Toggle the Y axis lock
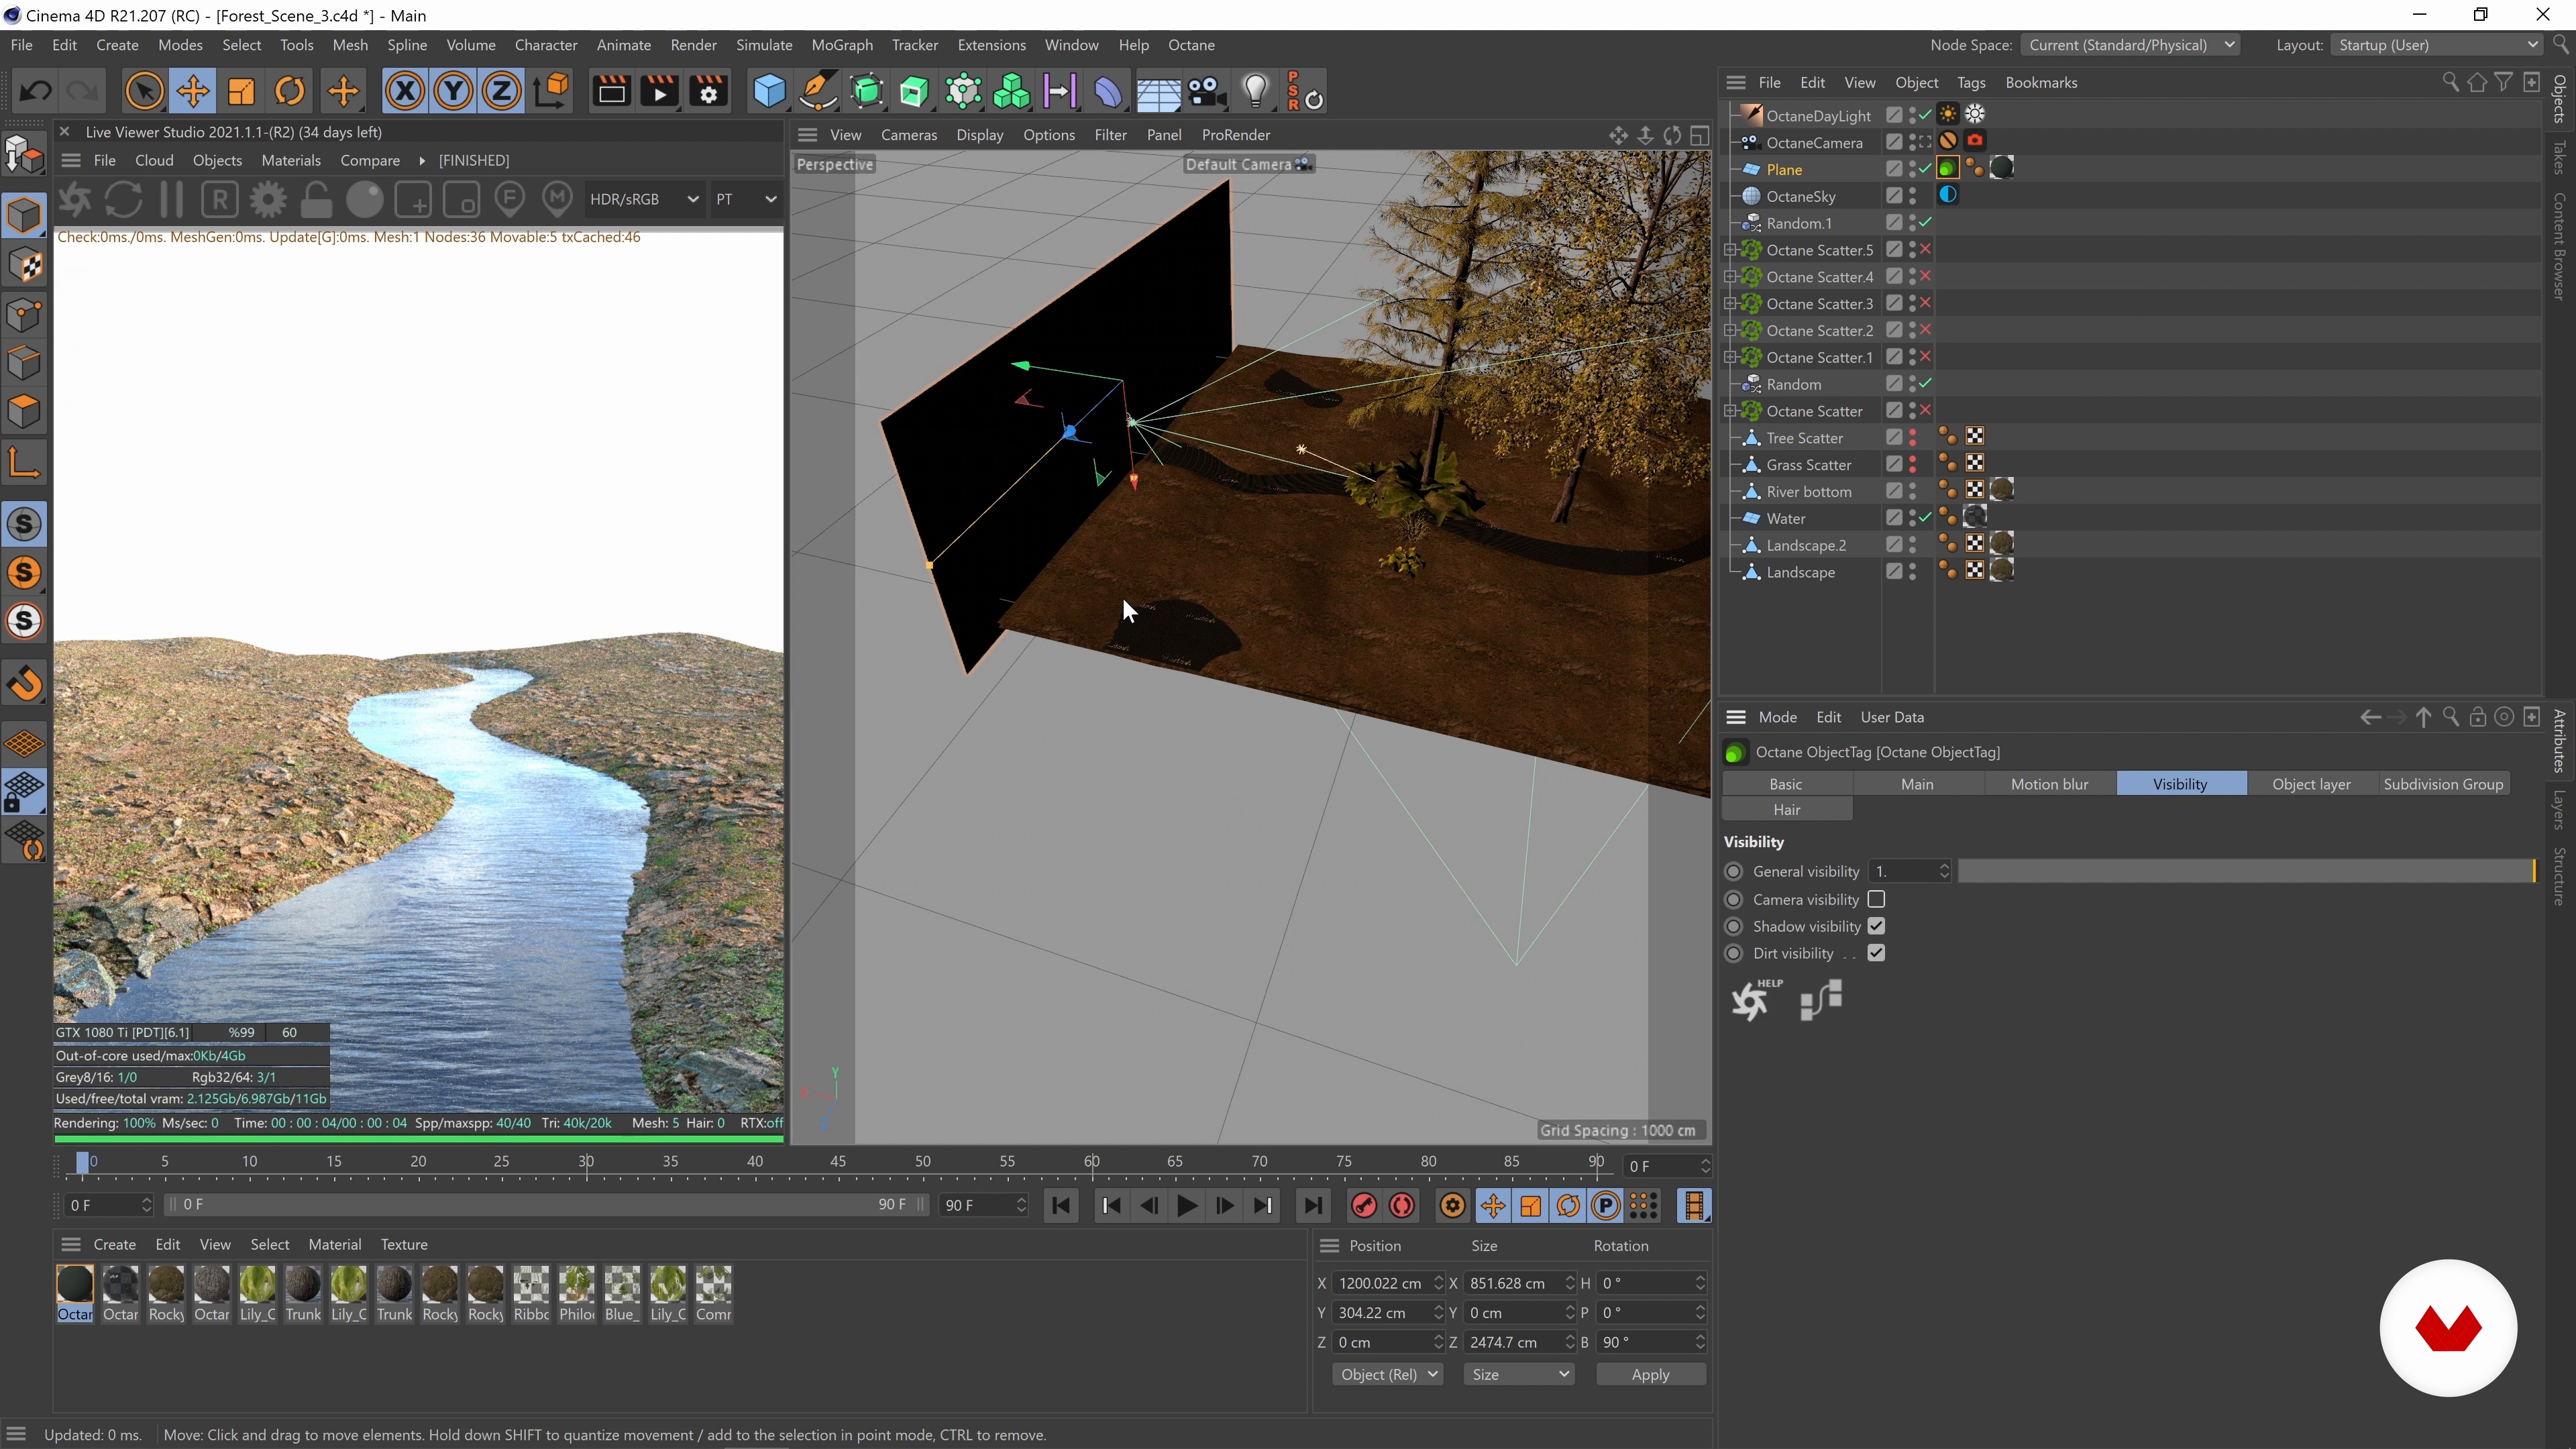This screenshot has width=2576, height=1449. pyautogui.click(x=453, y=91)
